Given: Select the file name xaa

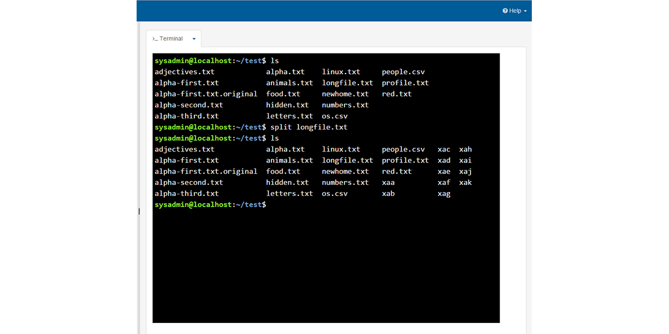Looking at the screenshot, I should click(388, 183).
